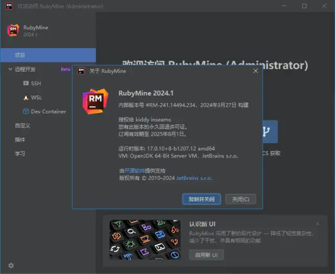Follow the JetBrains s.r.o. copyright link
This screenshot has width=335, height=274.
(194, 178)
